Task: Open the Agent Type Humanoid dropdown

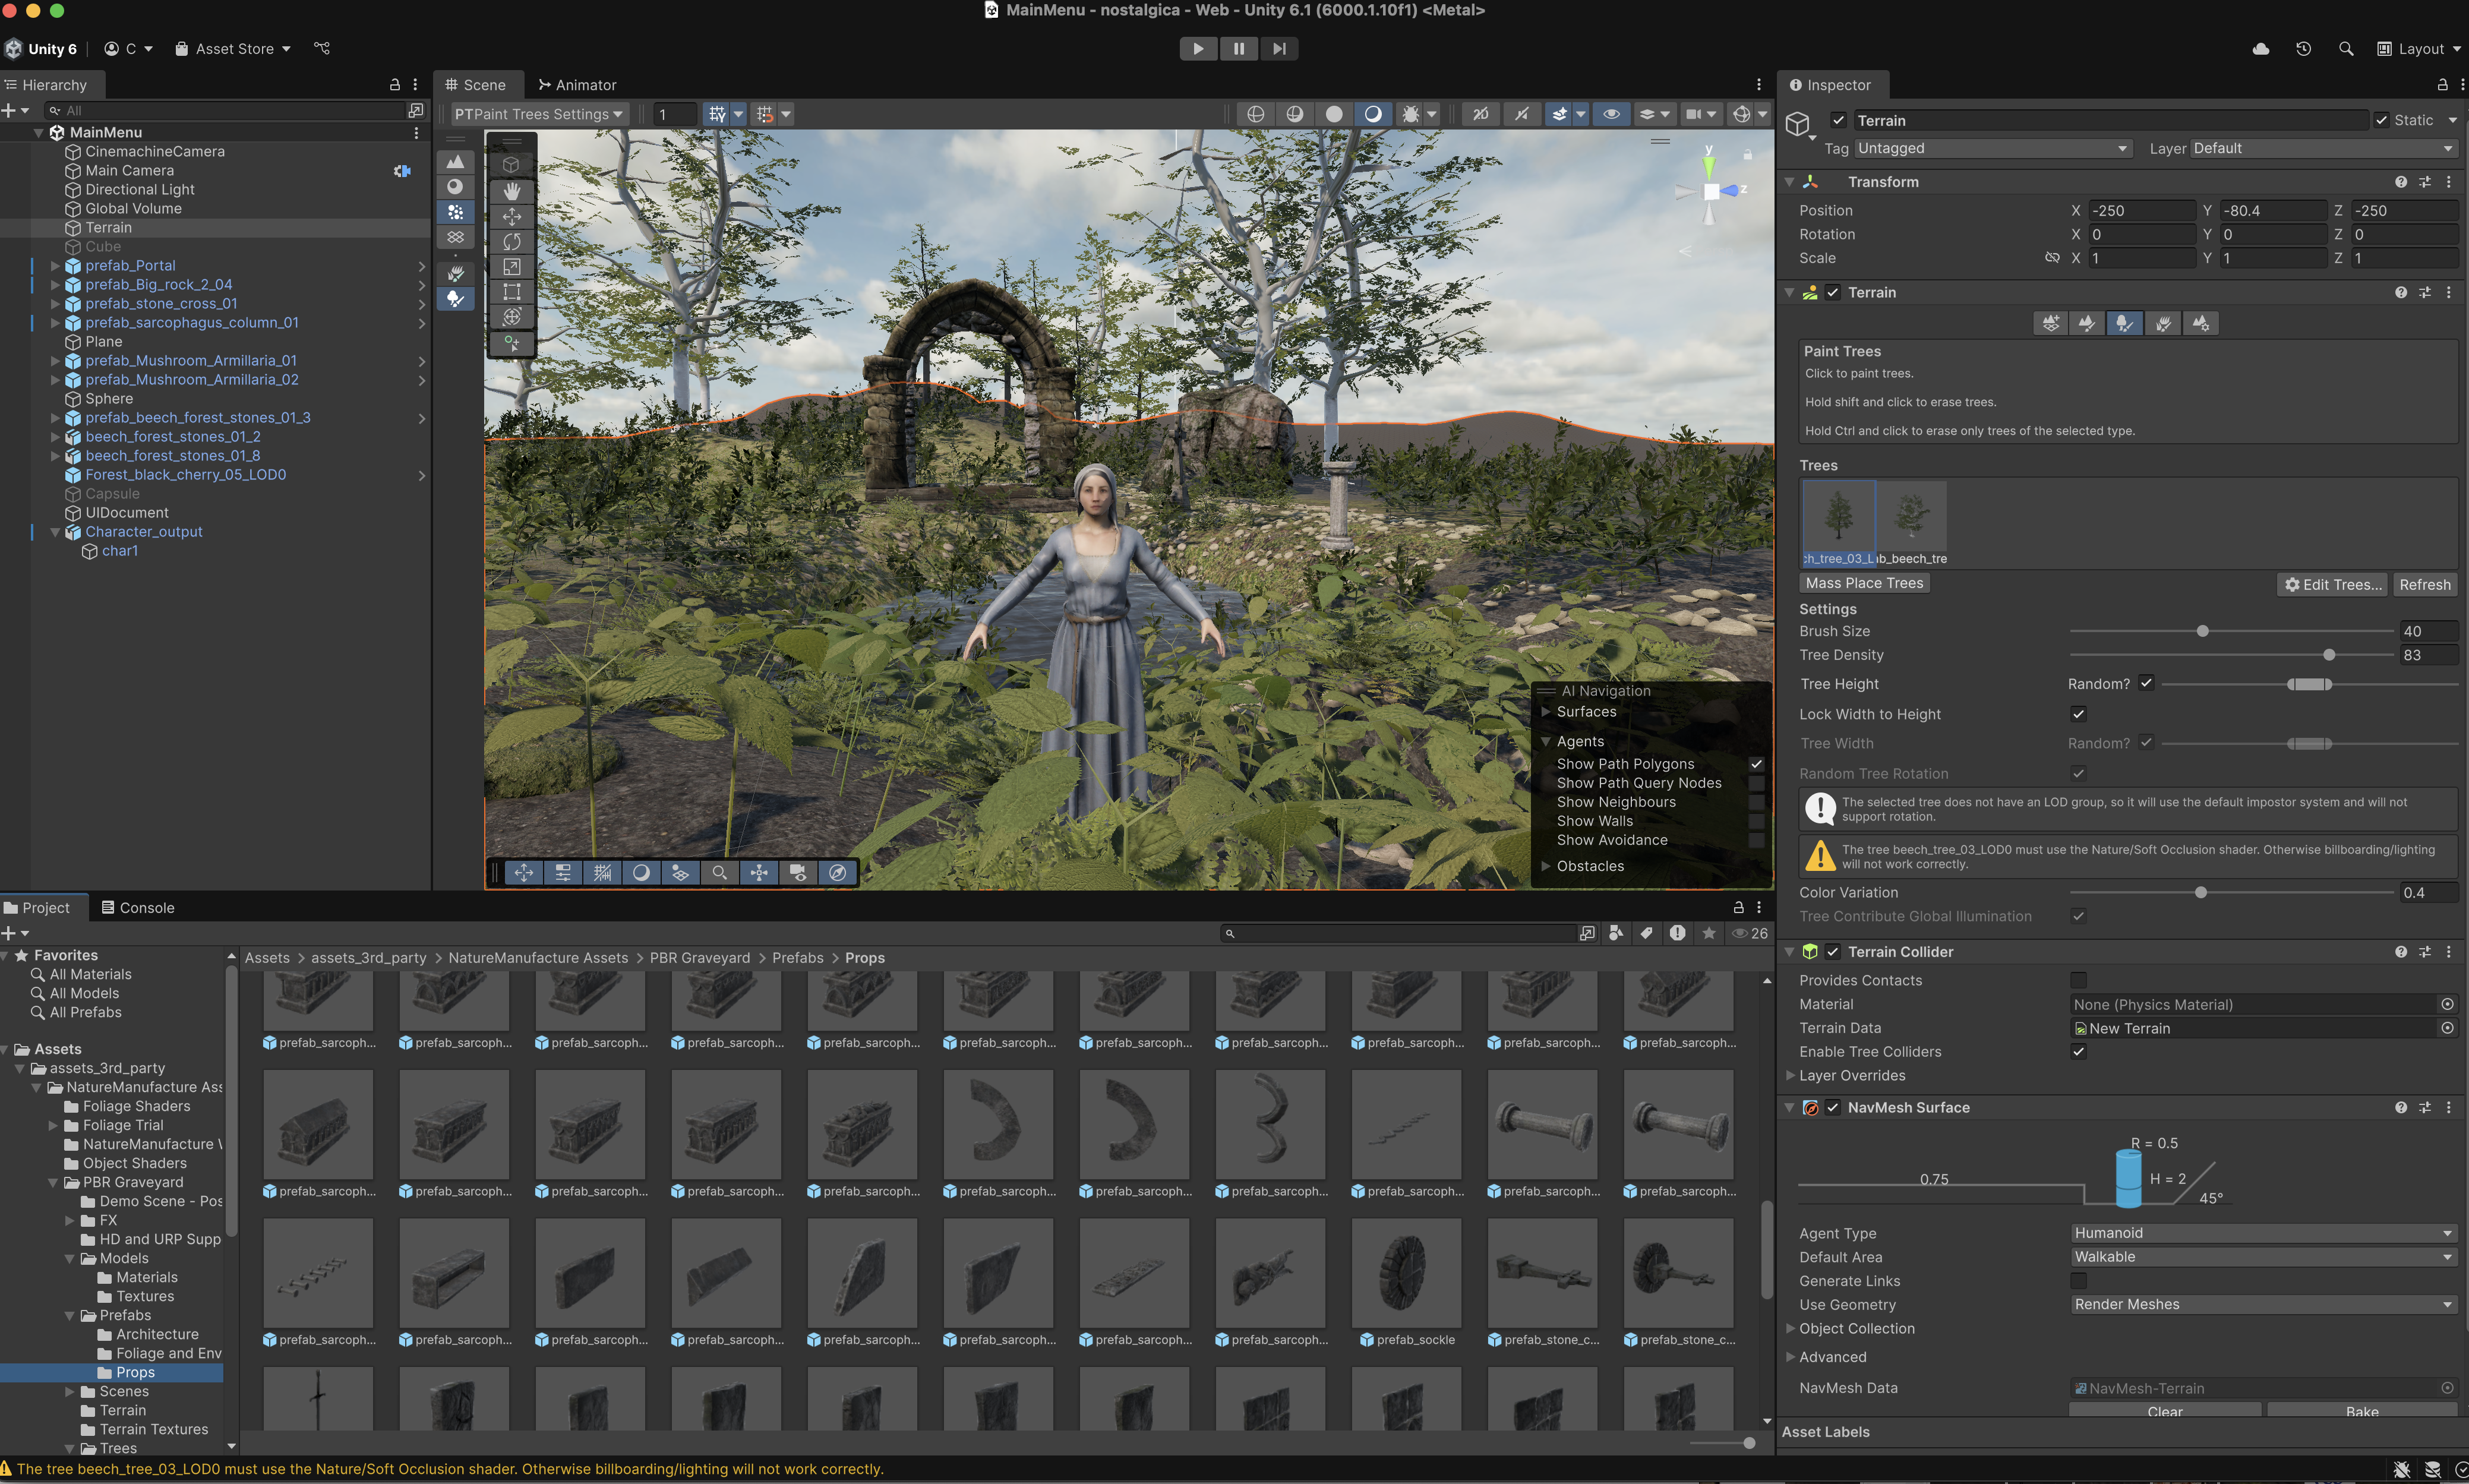Action: [2262, 1233]
